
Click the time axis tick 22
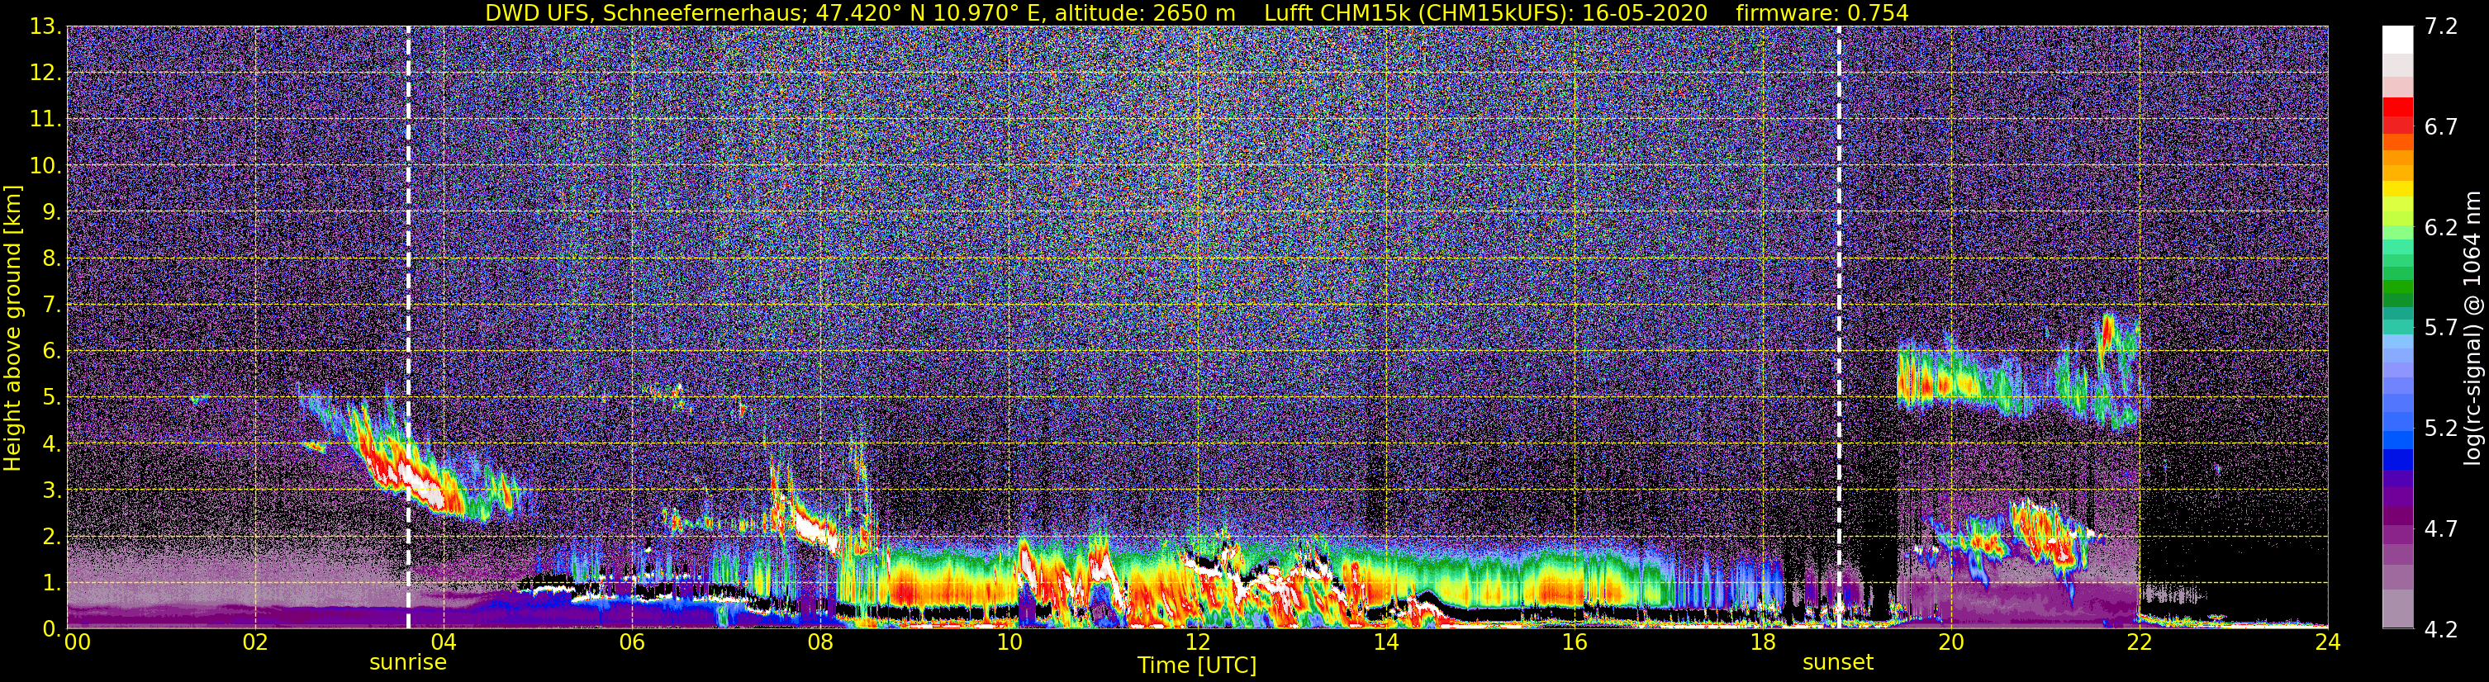click(2140, 642)
